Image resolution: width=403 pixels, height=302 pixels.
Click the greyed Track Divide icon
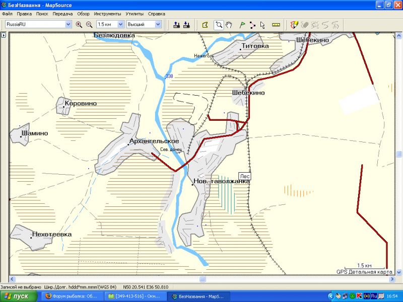[x=315, y=25]
